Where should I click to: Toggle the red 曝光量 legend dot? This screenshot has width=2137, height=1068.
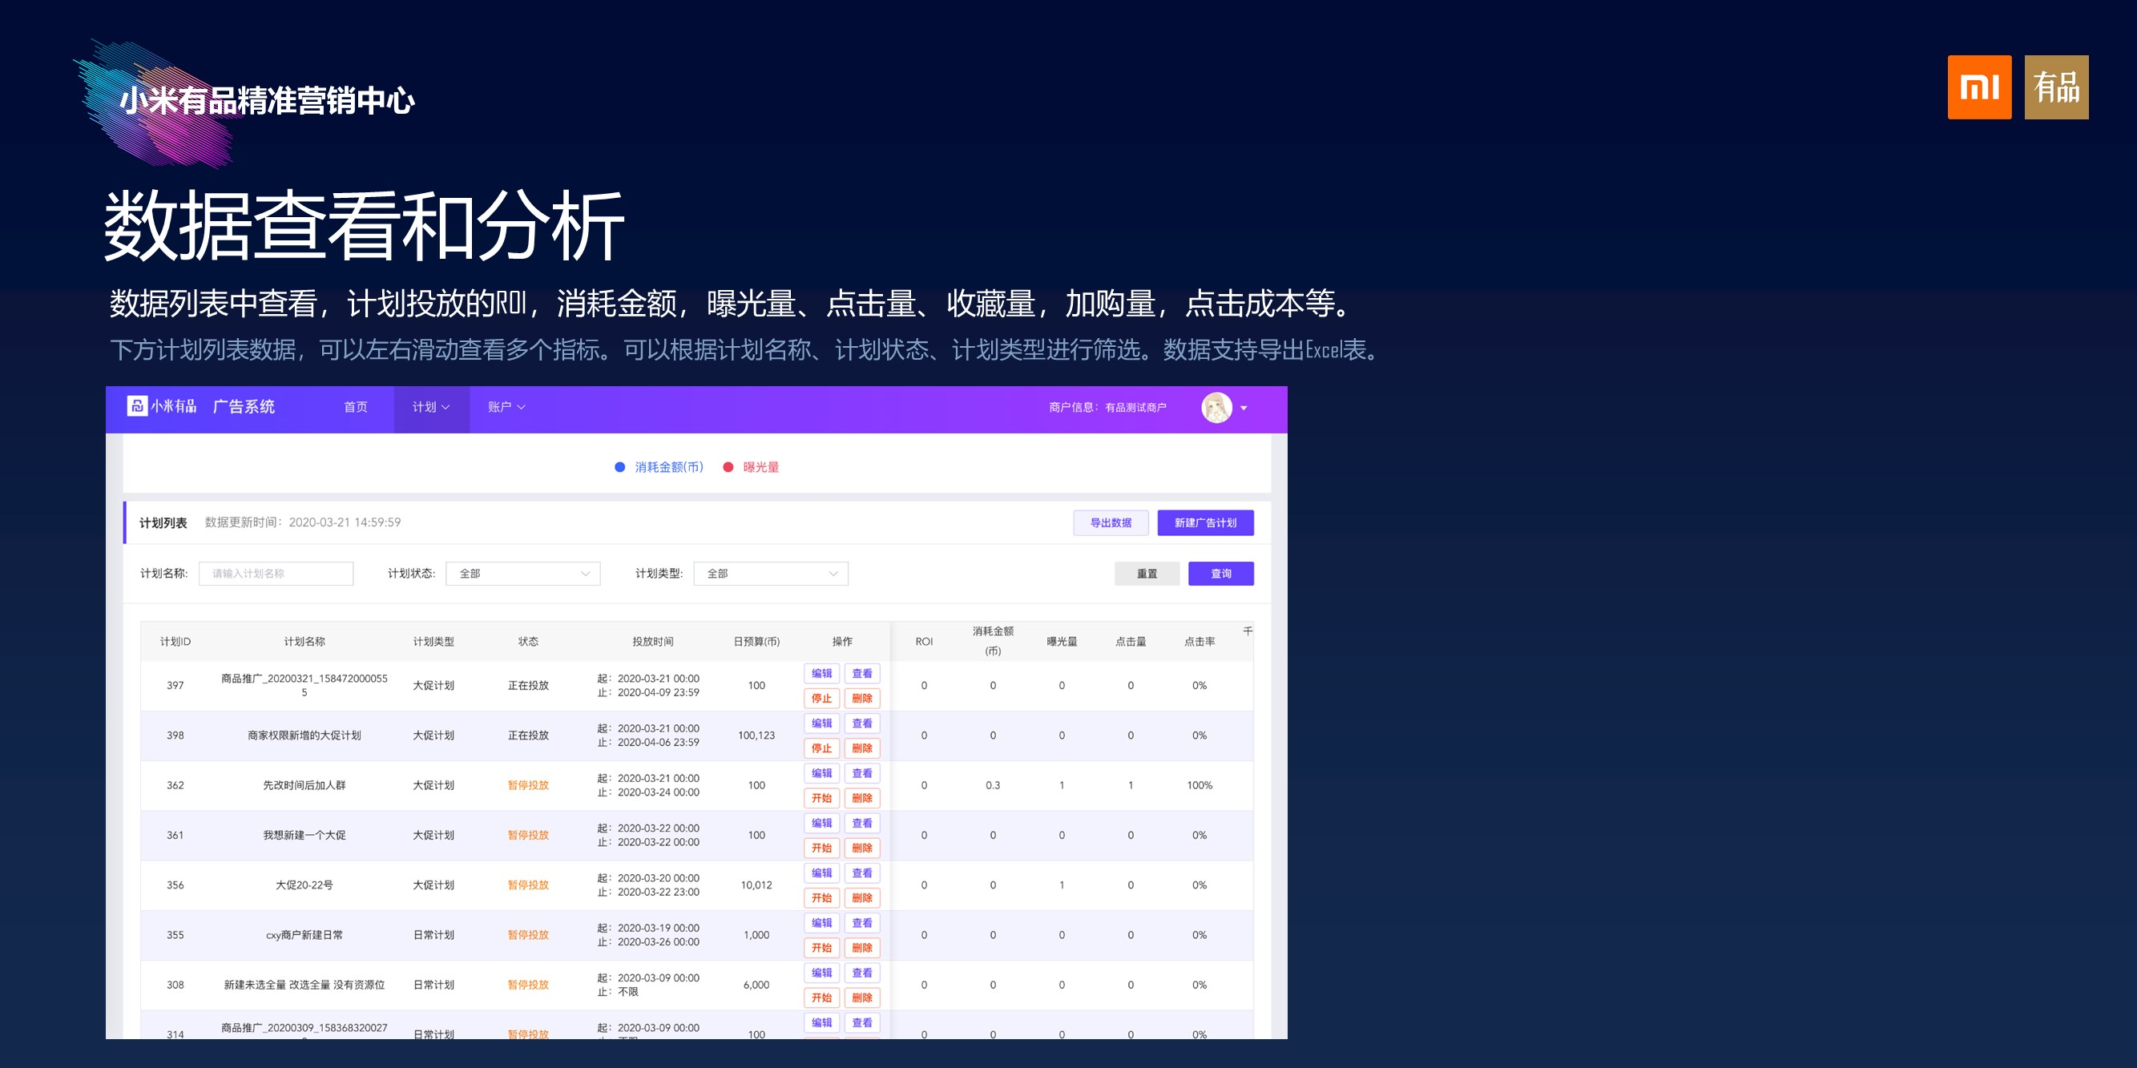pos(728,467)
